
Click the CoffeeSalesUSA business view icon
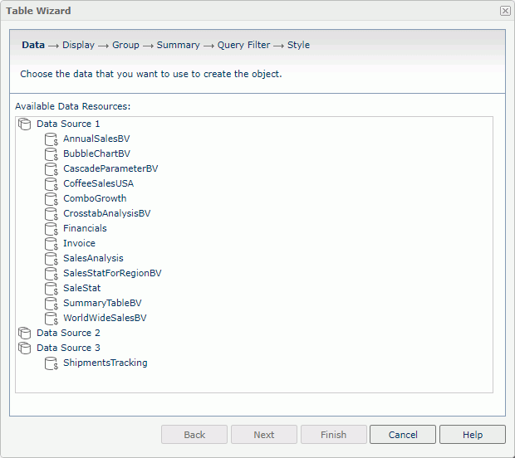51,183
